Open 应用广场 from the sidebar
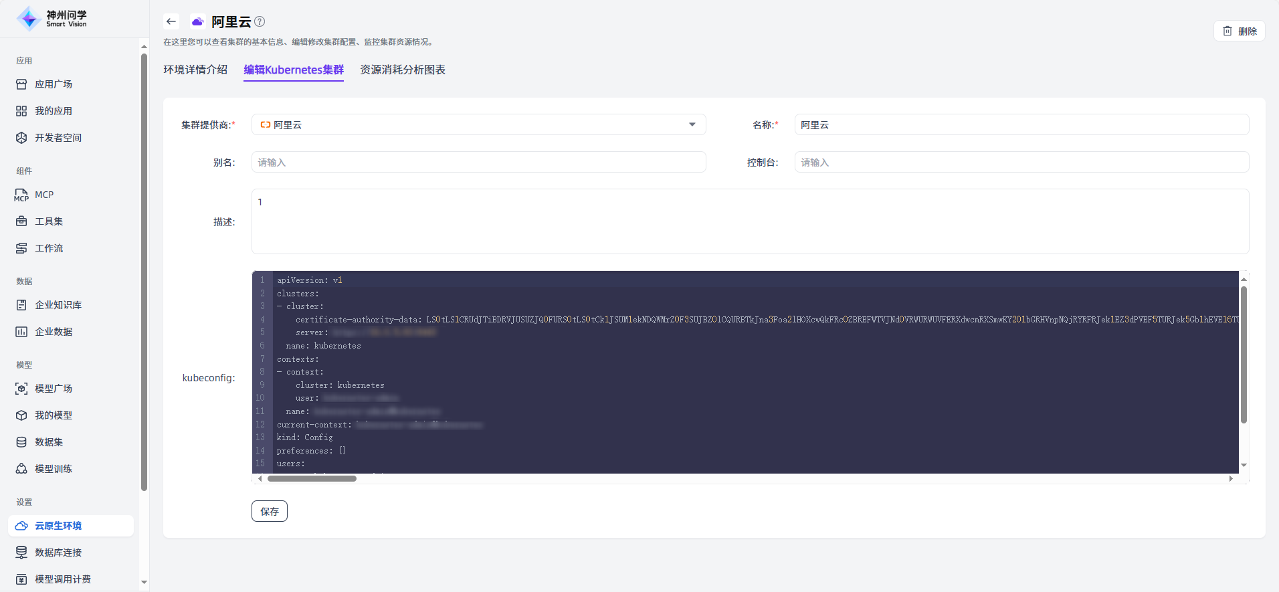This screenshot has height=592, width=1279. (54, 84)
